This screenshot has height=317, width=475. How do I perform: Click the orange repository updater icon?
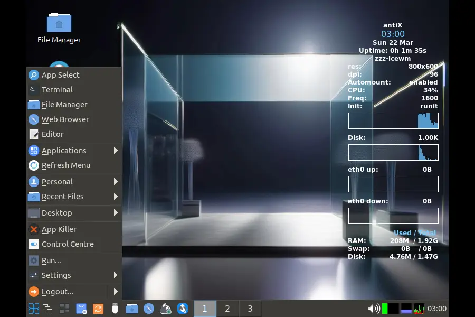pyautogui.click(x=99, y=309)
